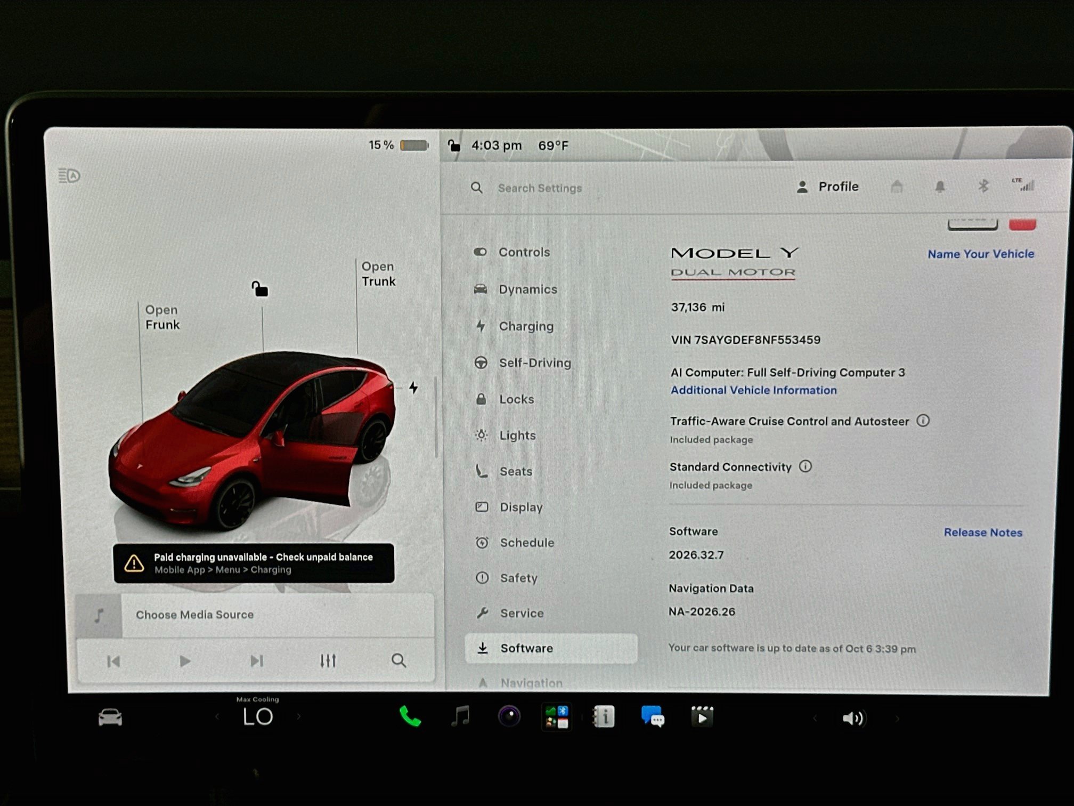The image size is (1074, 806).
Task: Decrease volume with the left chevron
Action: point(815,719)
